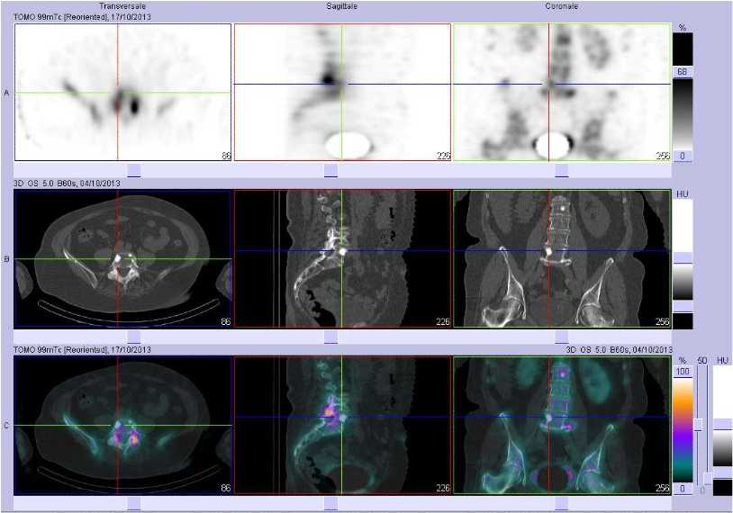Click slice slider thumb under fused transversal view
Screen dimensions: 733x513
pos(133,503)
